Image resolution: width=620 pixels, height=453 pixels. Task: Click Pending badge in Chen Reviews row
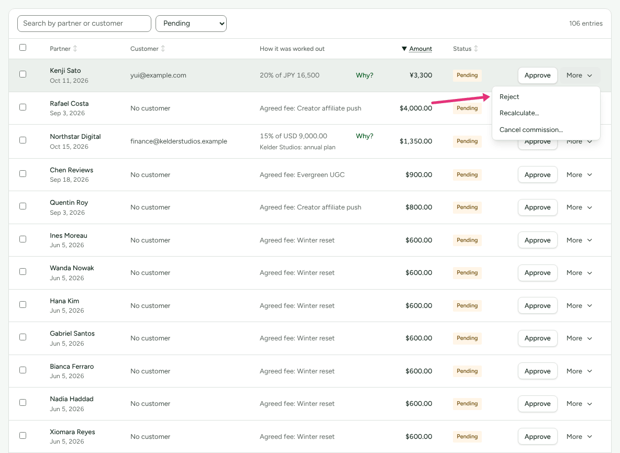[x=467, y=175]
